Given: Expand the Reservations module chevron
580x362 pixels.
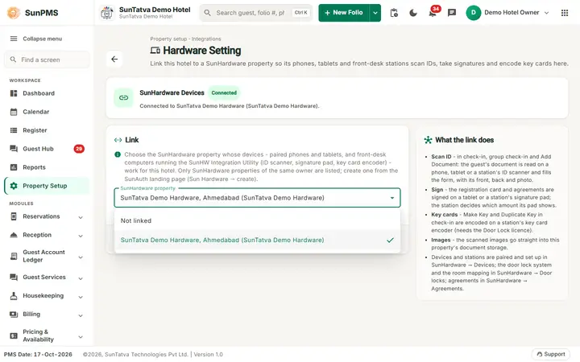Looking at the screenshot, I should click(x=81, y=217).
